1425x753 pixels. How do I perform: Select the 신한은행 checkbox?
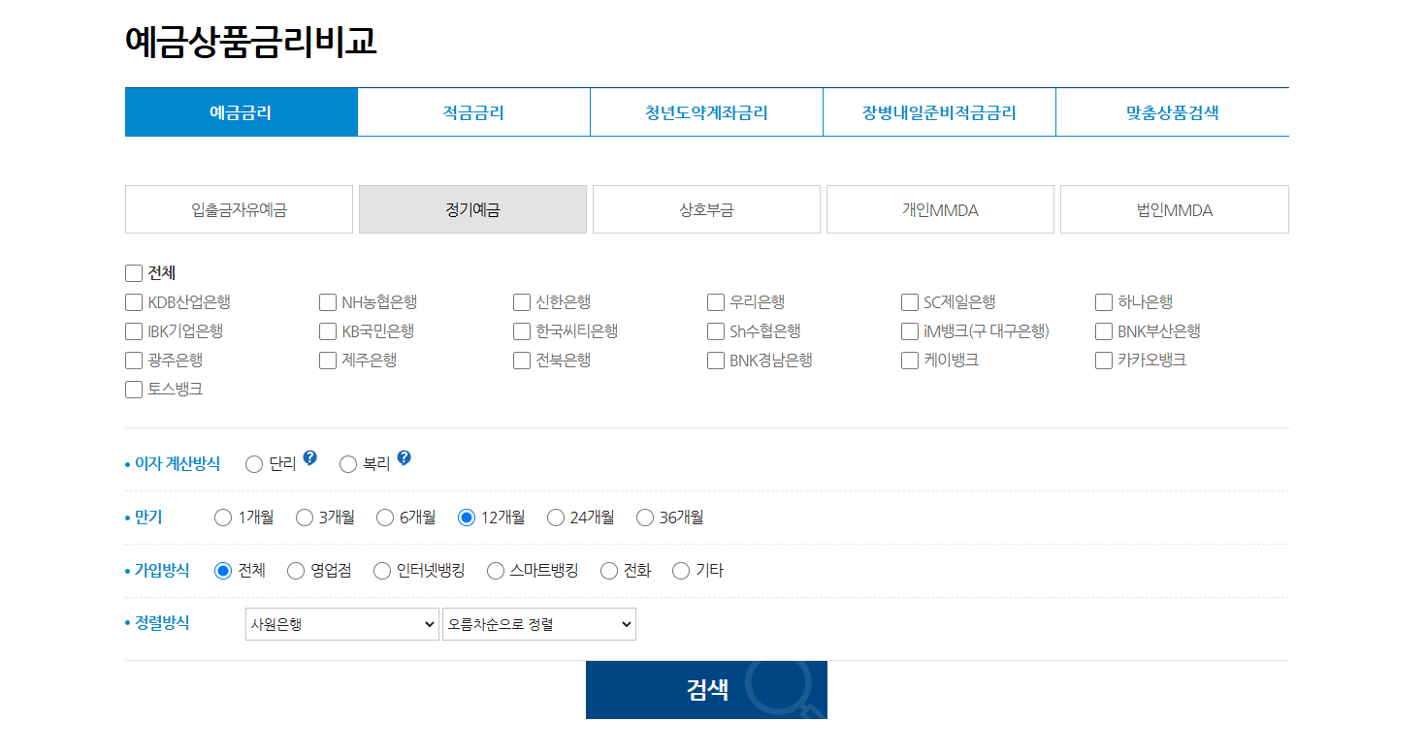522,302
